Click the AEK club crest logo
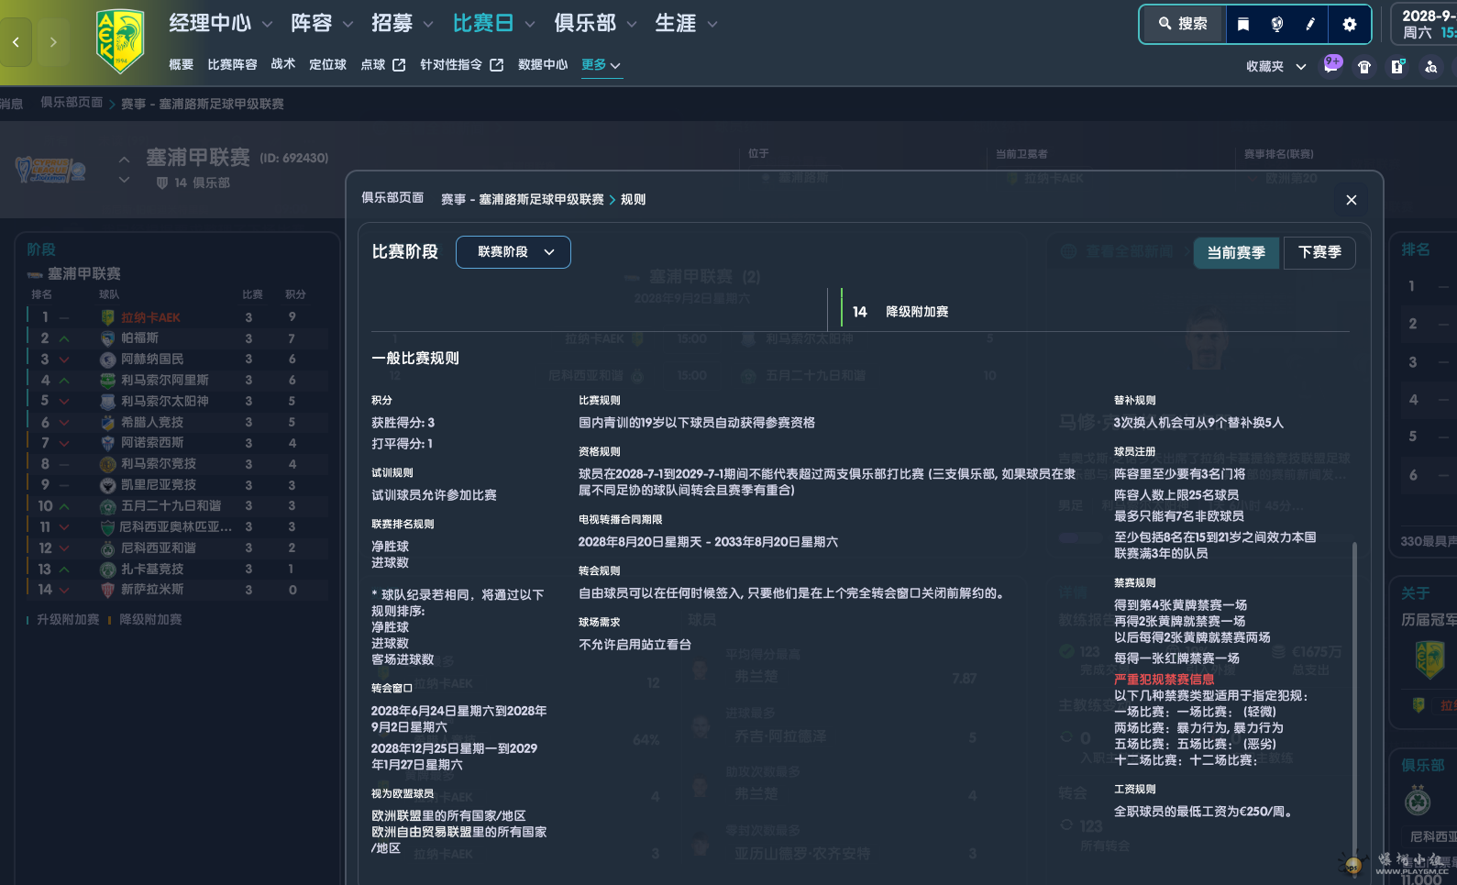This screenshot has width=1457, height=885. [120, 41]
